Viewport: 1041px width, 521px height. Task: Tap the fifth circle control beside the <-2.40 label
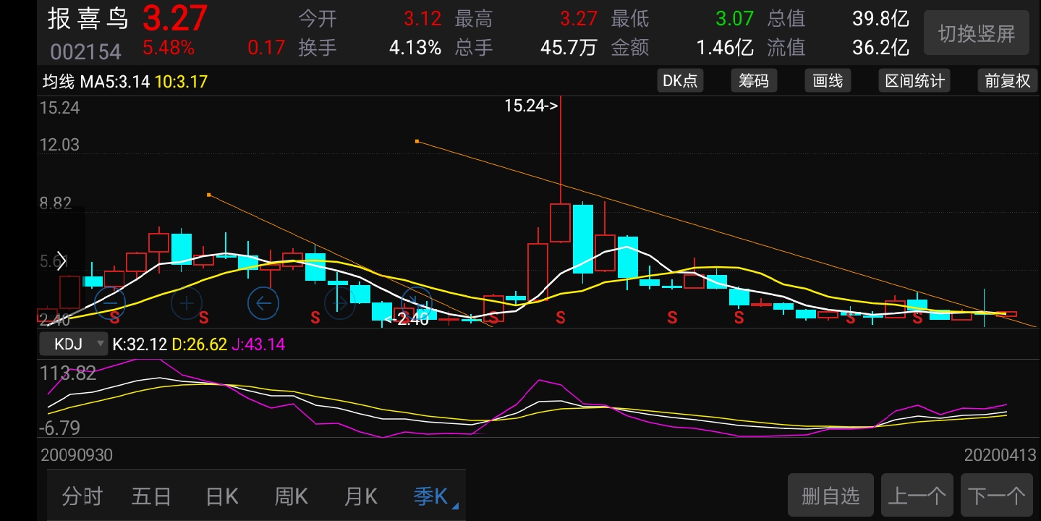(x=416, y=302)
